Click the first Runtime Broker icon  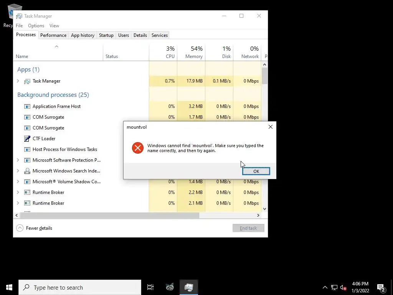point(27,192)
